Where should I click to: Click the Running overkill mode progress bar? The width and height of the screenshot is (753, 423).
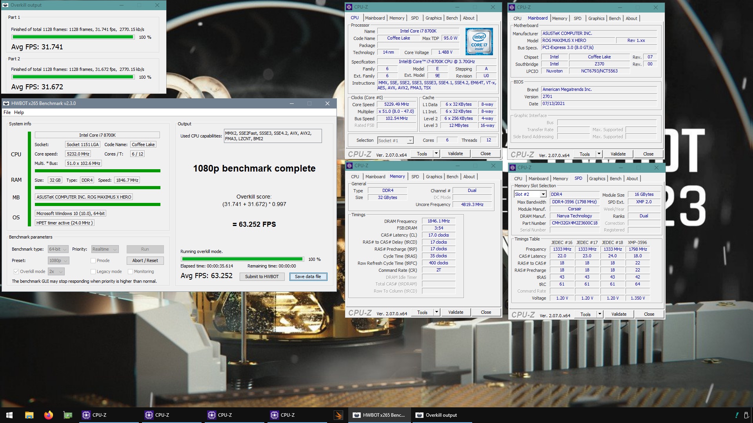point(242,259)
